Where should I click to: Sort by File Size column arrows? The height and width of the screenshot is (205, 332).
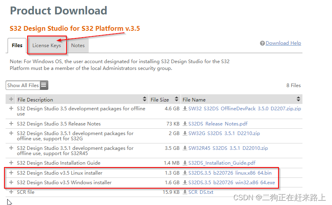(x=176, y=99)
